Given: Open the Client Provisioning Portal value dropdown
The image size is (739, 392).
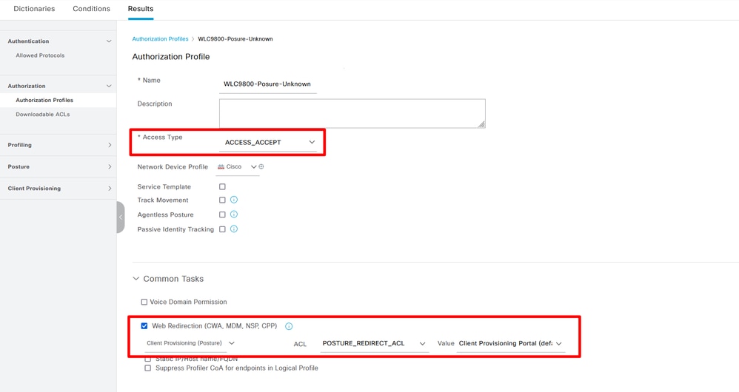Looking at the screenshot, I should pos(510,343).
